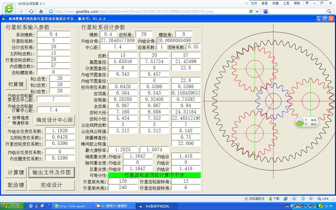The image size is (336, 210).
Task: Open the 收藏 menu
Action: [x=275, y=3]
